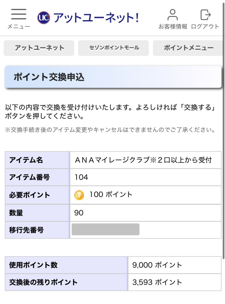Open the hamburger メニュー icon
The width and height of the screenshot is (225, 304).
pyautogui.click(x=19, y=14)
